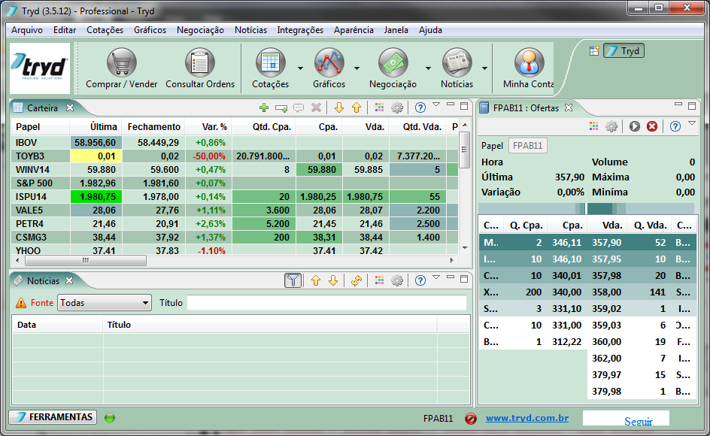Viewport: 710px width, 436px height.
Task: Expand the Negociação toolbar dropdown arrow
Action: coord(428,68)
